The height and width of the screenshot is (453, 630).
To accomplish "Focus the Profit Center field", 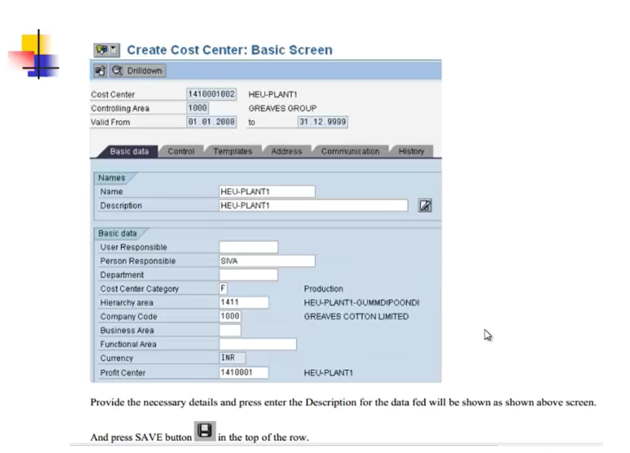I will click(244, 373).
